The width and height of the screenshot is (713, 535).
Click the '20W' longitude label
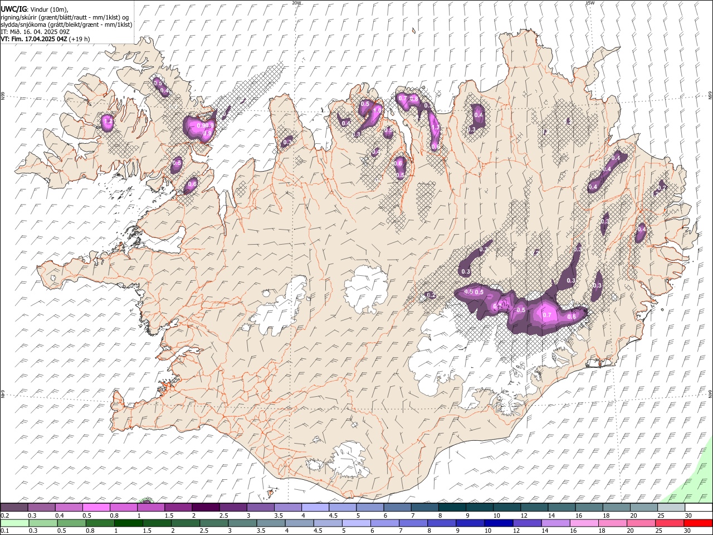pos(297,3)
